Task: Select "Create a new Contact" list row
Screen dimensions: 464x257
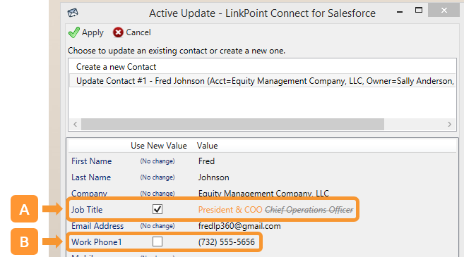Action: [263, 67]
